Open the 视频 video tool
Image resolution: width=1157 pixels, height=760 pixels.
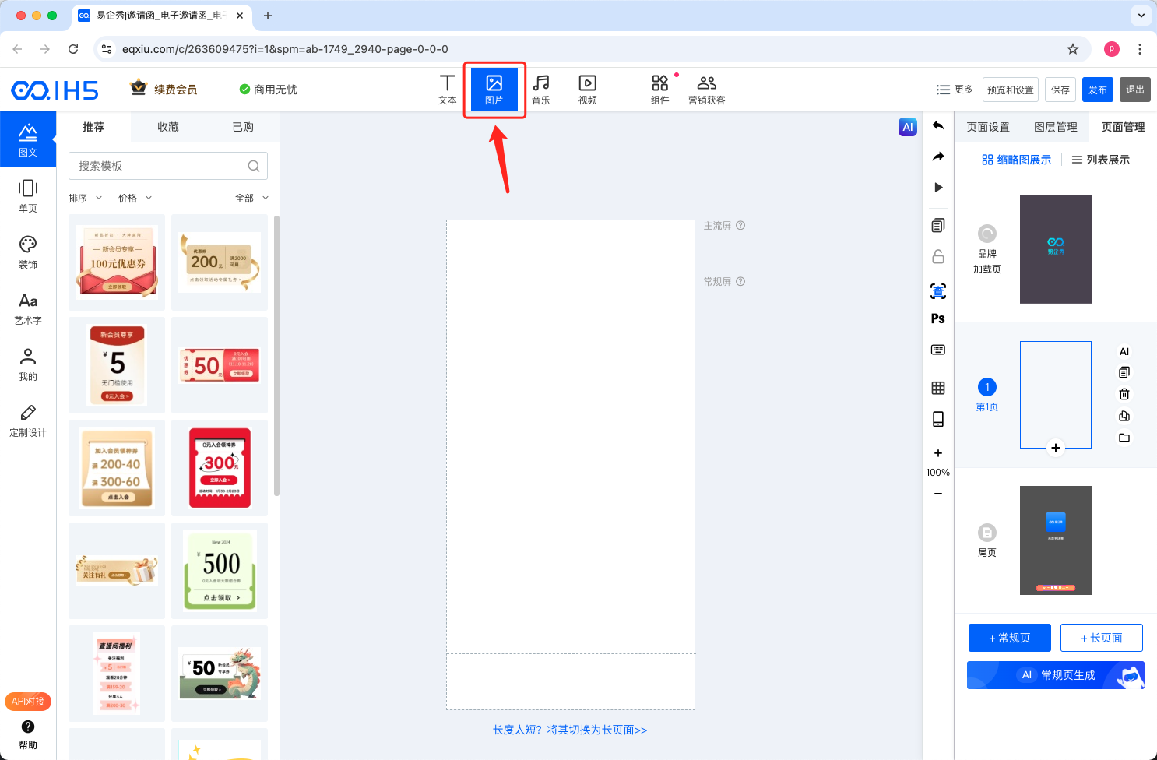(588, 90)
